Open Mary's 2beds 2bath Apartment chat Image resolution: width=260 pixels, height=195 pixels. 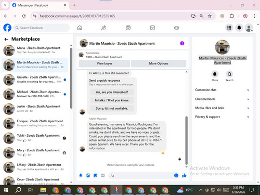point(35,152)
